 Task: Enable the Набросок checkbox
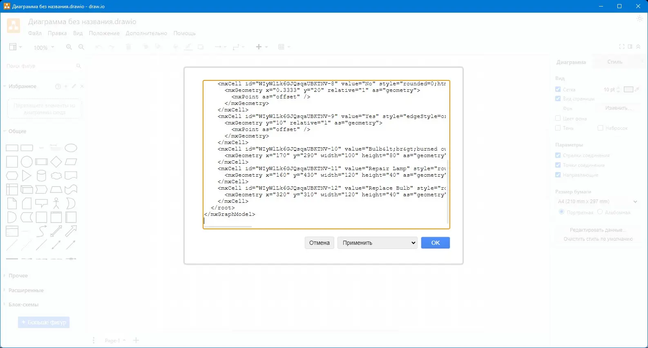click(600, 128)
